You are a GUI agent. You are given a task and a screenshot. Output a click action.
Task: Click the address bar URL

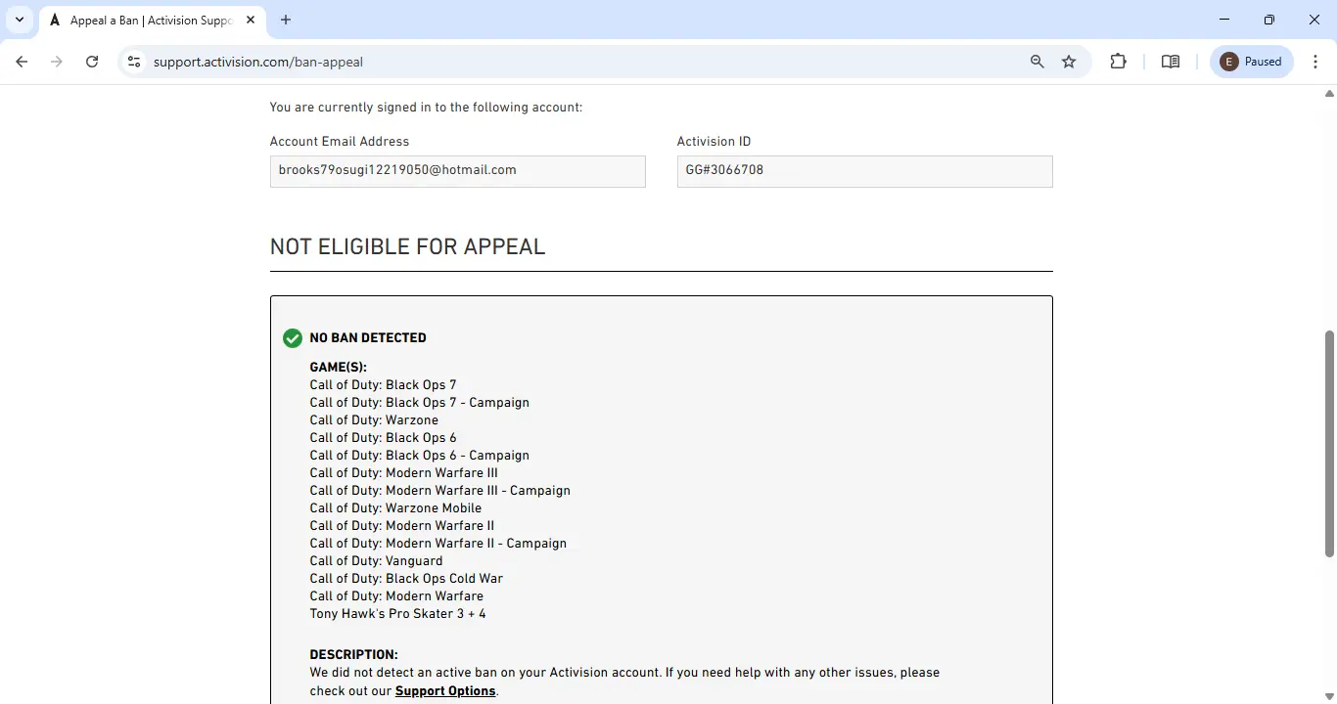click(258, 62)
